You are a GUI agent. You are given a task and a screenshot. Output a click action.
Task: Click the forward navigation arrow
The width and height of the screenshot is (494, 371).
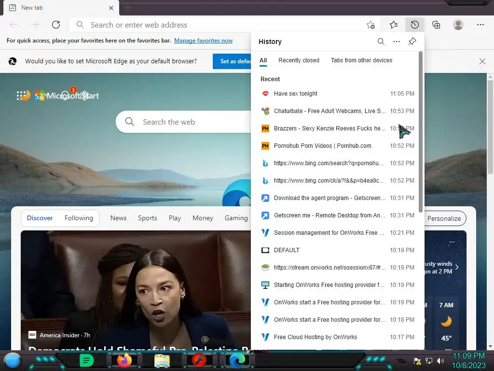point(35,25)
